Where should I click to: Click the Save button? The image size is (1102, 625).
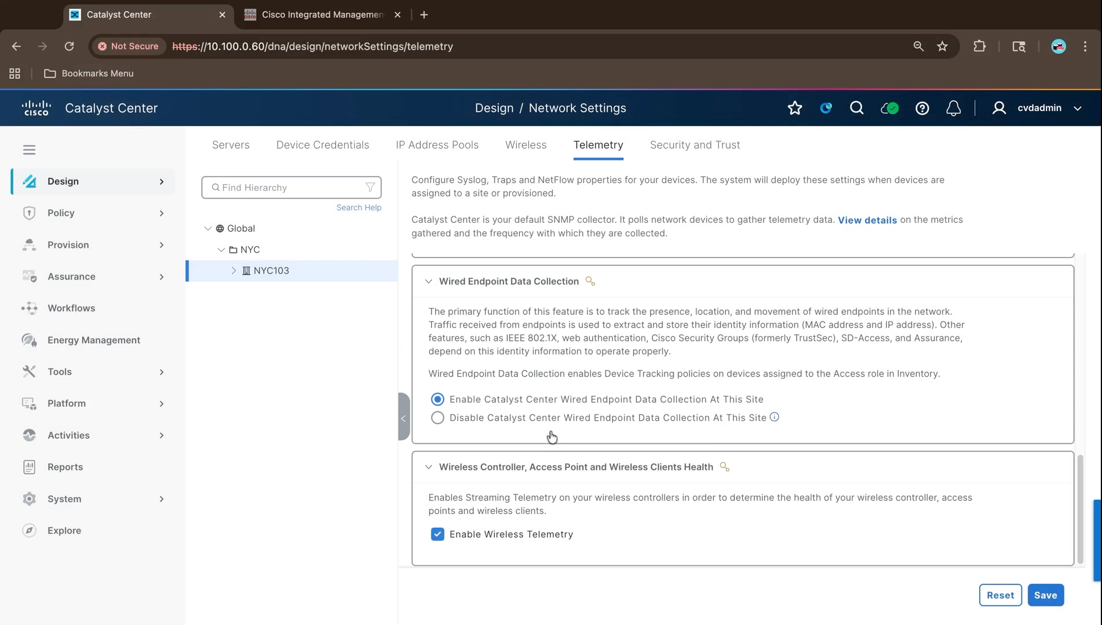pos(1045,595)
